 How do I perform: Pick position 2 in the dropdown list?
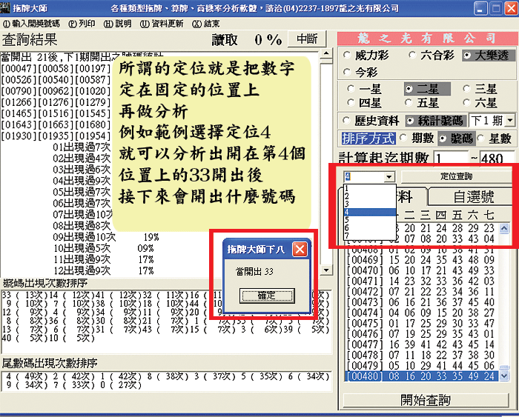click(x=370, y=196)
